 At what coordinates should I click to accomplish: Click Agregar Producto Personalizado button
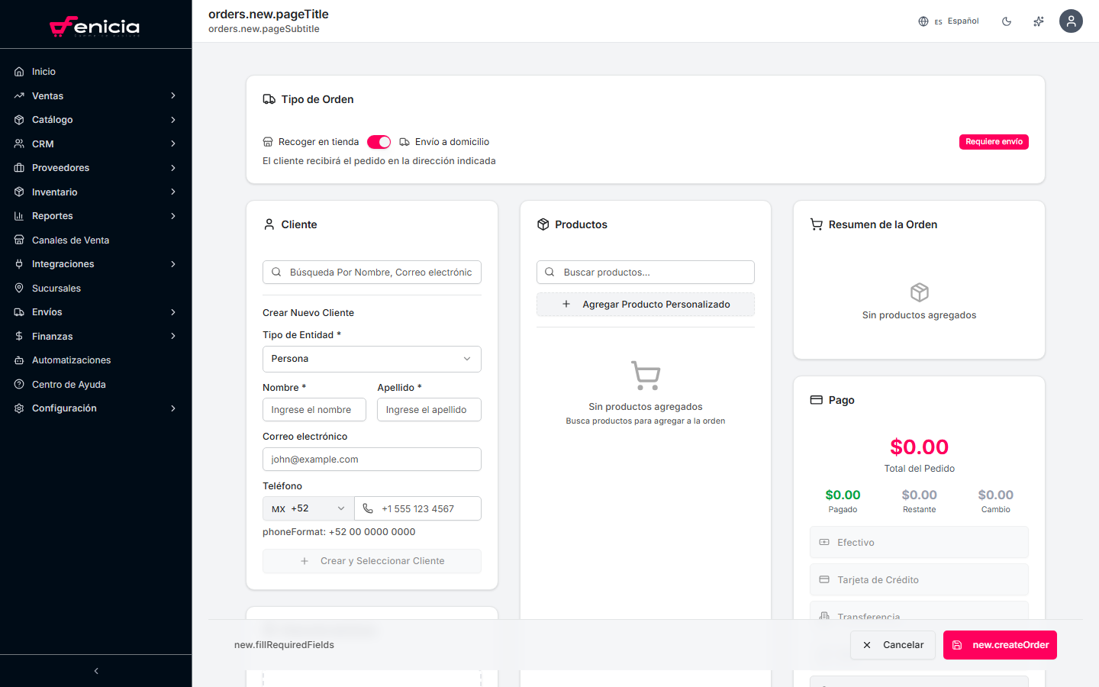click(x=646, y=305)
